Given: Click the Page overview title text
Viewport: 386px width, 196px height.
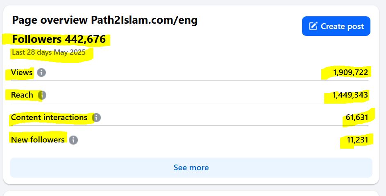Looking at the screenshot, I should point(50,20).
